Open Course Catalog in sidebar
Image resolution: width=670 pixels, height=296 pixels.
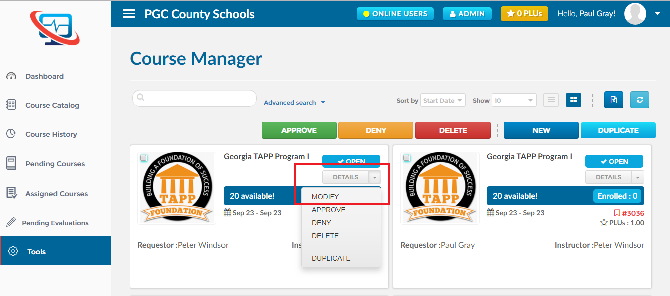click(52, 105)
